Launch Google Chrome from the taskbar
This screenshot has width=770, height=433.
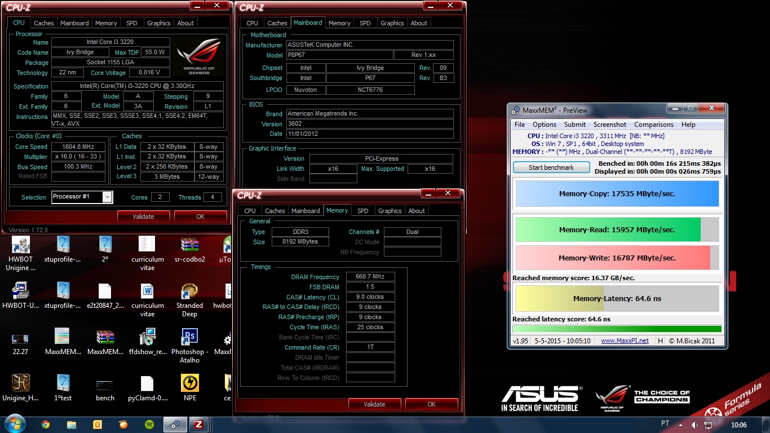click(46, 425)
